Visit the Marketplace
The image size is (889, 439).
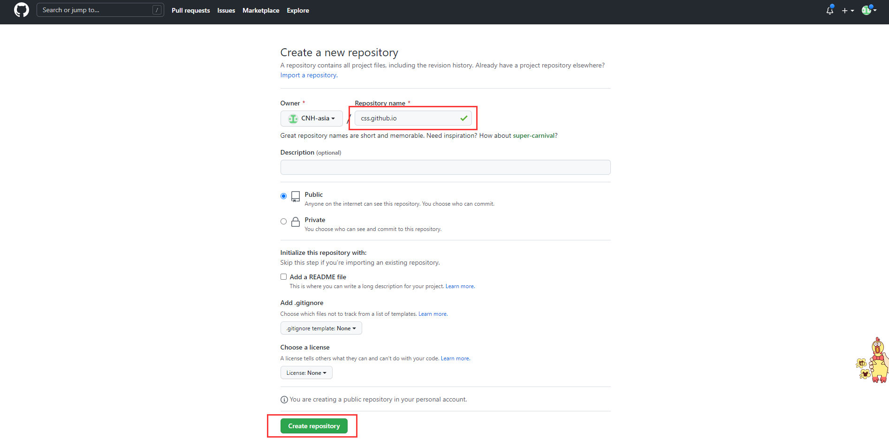tap(261, 10)
